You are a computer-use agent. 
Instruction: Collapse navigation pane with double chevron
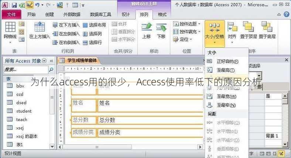51,61
